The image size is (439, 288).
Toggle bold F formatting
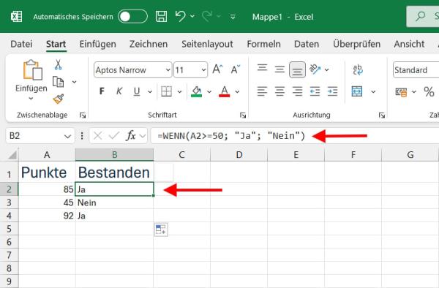pyautogui.click(x=102, y=91)
